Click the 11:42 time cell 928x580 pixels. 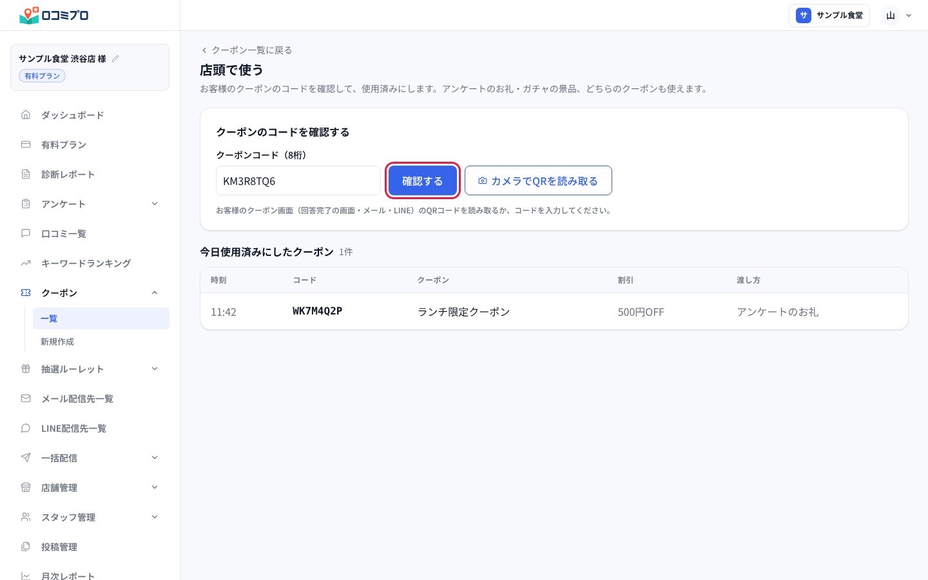[x=224, y=312]
